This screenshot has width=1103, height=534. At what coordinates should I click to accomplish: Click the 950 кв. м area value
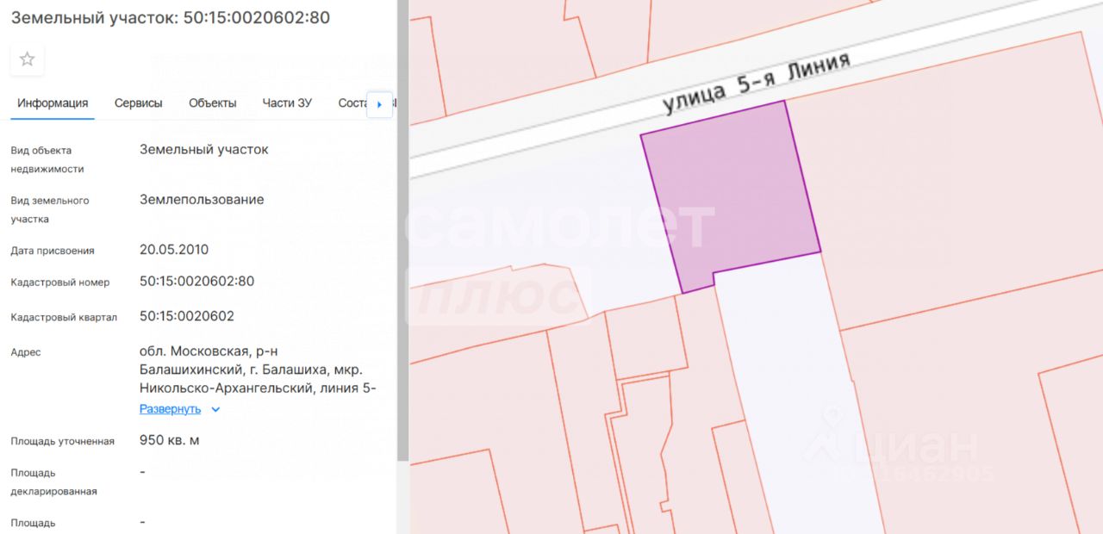pos(169,440)
